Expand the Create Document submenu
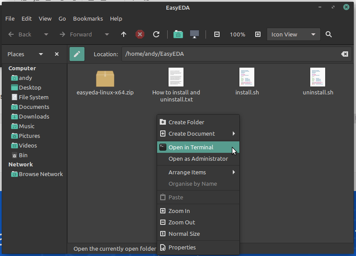The width and height of the screenshot is (356, 256). point(198,133)
